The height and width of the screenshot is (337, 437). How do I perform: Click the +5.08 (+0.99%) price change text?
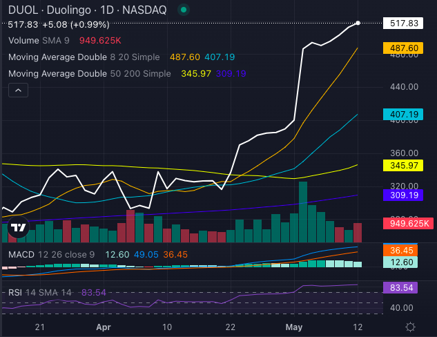76,25
